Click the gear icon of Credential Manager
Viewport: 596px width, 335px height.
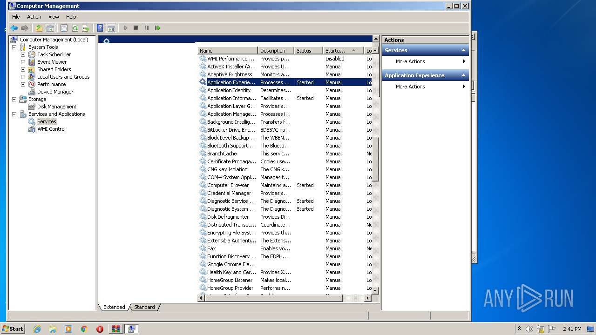click(x=203, y=193)
